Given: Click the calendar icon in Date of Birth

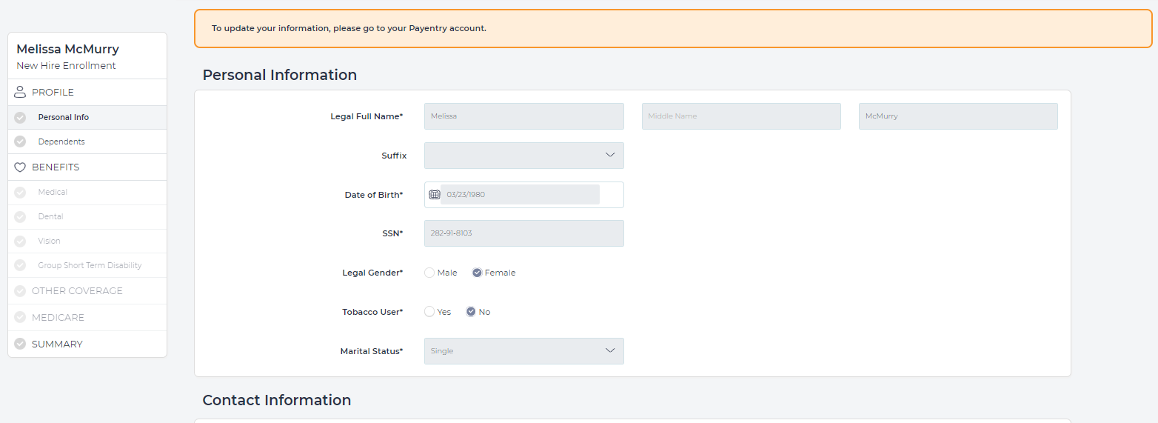Looking at the screenshot, I should pos(435,195).
